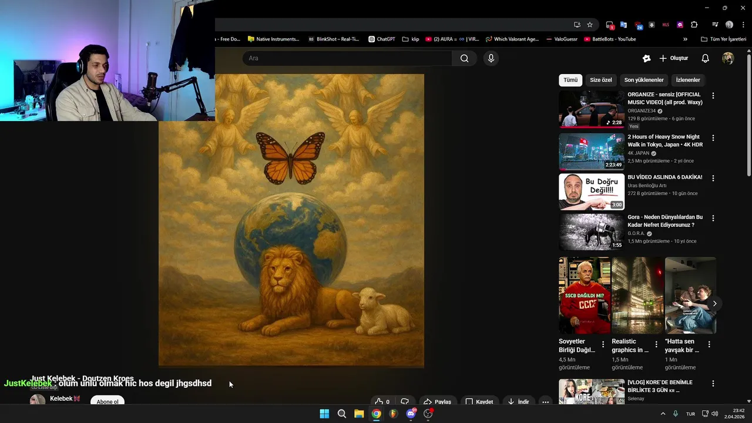752x423 pixels.
Task: Open options for Realistic graphics short
Action: pos(656,344)
